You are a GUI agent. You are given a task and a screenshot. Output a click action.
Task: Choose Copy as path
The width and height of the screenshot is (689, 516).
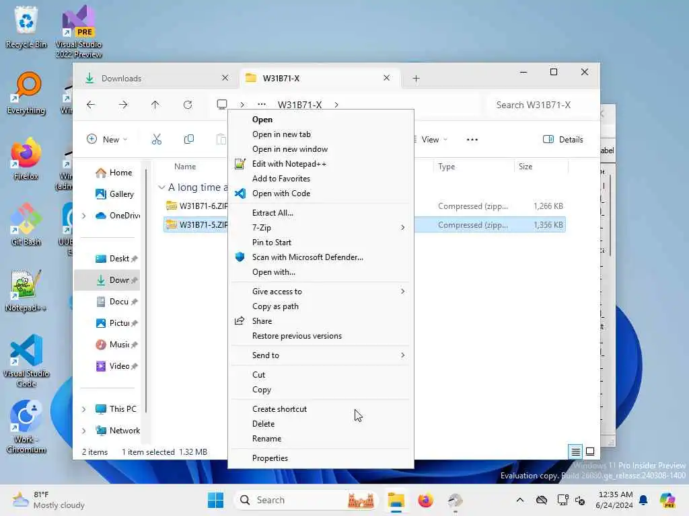tap(320, 306)
